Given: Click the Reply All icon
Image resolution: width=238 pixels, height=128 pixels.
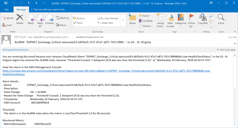Looking at the screenshot, I should coord(40,18).
